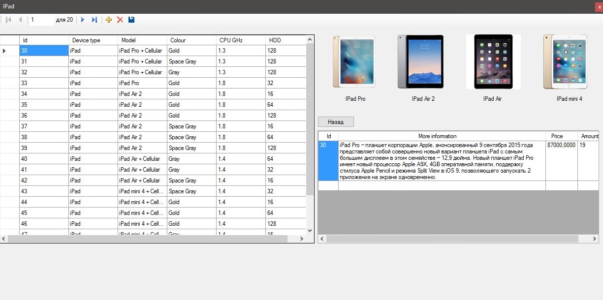Click Colour cell 'Space Gray' in row 39
The height and width of the screenshot is (300, 603).
point(191,148)
